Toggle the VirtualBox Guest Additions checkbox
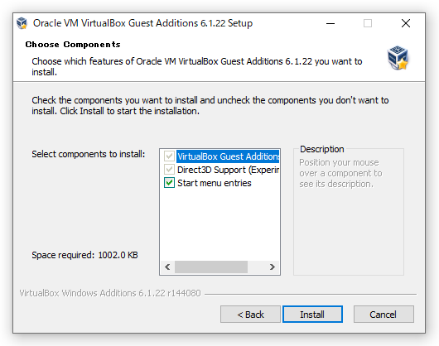 169,156
